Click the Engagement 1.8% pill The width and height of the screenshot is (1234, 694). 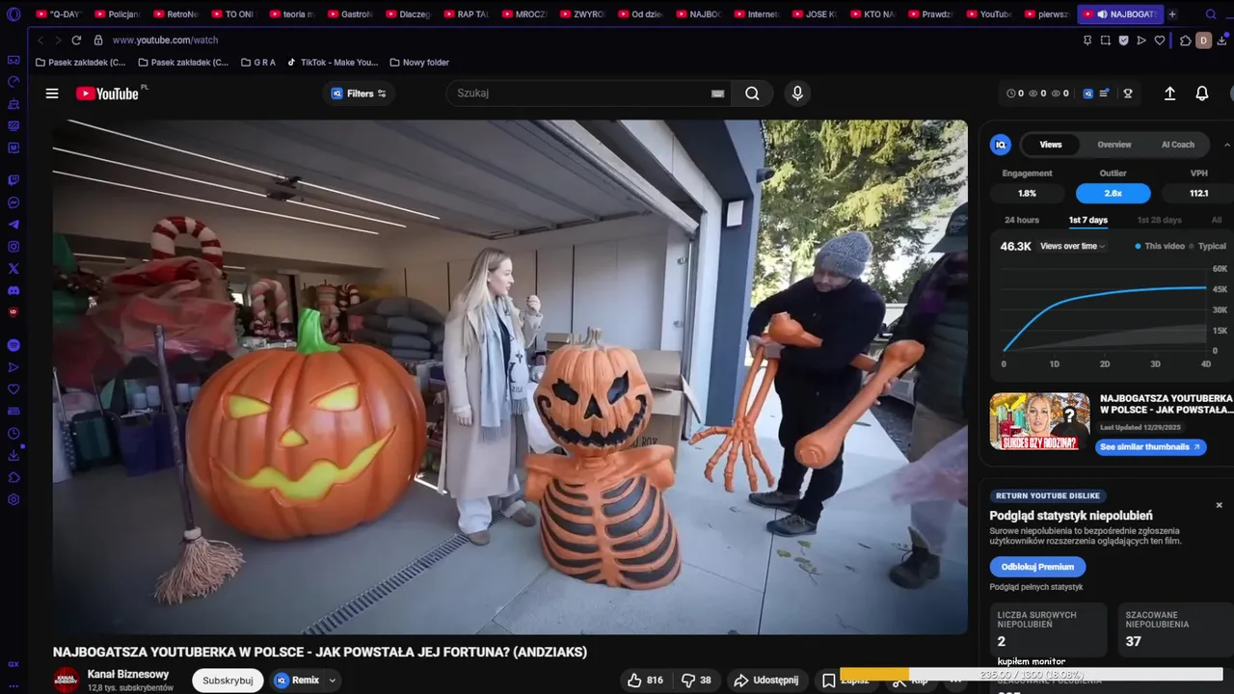[x=1027, y=193]
